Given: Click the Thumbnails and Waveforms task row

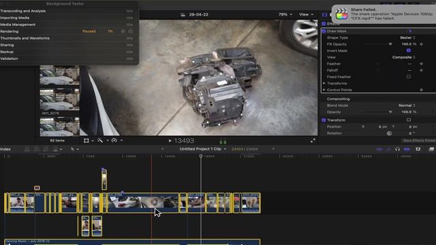Looking at the screenshot, I should coord(67,38).
